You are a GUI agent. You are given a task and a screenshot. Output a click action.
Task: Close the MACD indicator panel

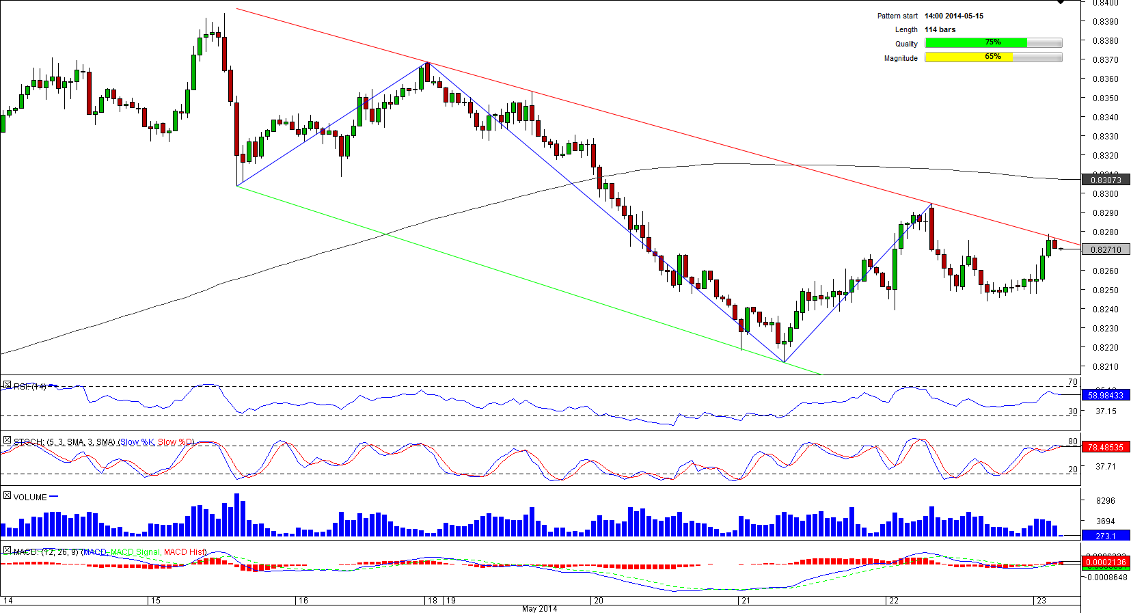coord(7,551)
